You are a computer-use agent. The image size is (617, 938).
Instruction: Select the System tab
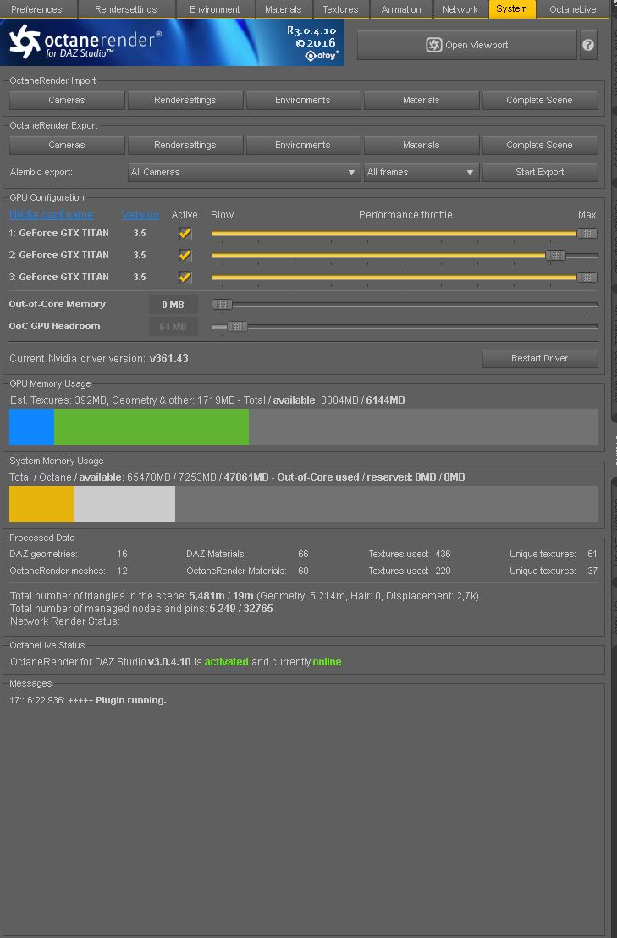pyautogui.click(x=512, y=8)
